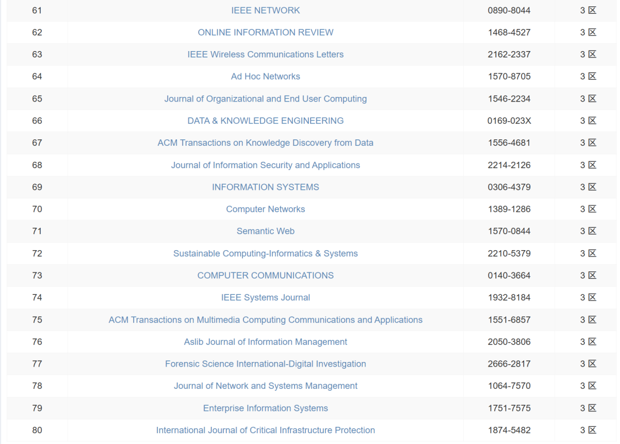Open the IEEE Systems Journal link
The width and height of the screenshot is (620, 444).
(265, 298)
